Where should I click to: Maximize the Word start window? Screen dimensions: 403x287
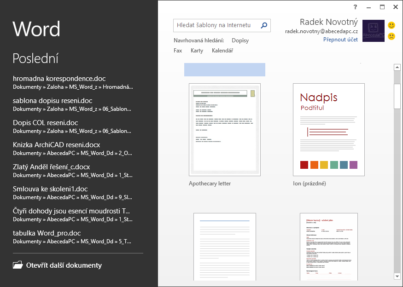pos(382,7)
